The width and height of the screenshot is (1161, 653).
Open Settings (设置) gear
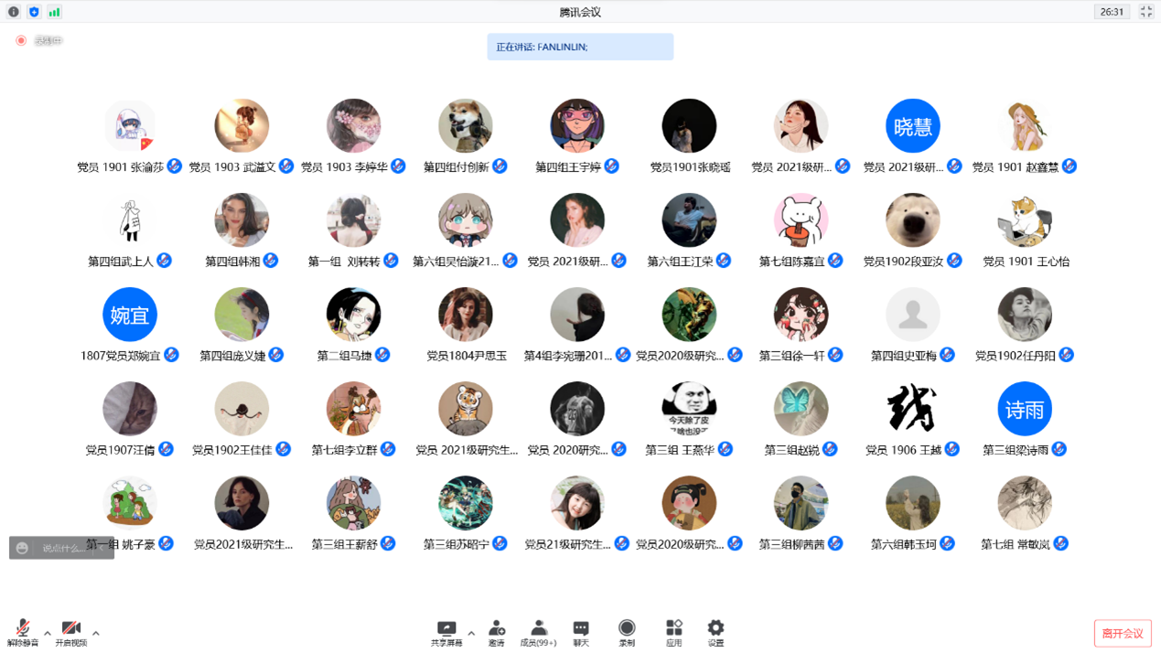coord(715,632)
